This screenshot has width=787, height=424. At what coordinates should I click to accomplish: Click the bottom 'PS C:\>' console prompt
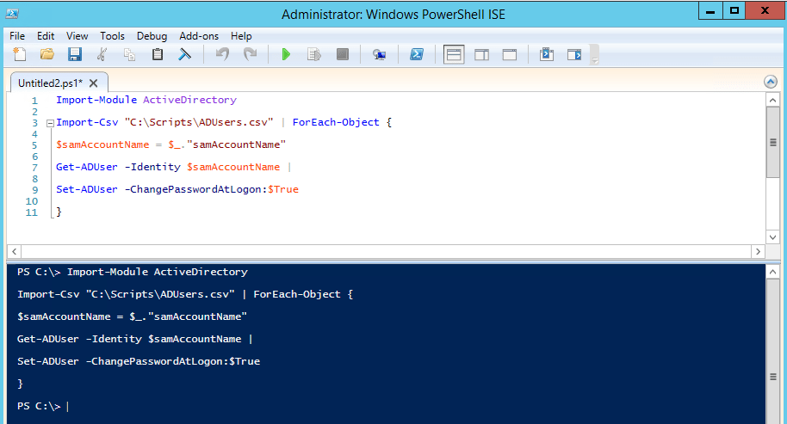click(x=39, y=406)
